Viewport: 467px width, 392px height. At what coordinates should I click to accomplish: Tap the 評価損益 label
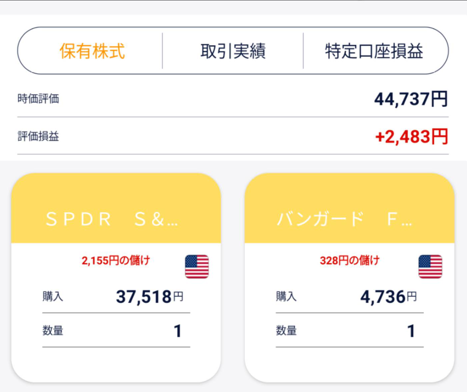click(x=38, y=137)
